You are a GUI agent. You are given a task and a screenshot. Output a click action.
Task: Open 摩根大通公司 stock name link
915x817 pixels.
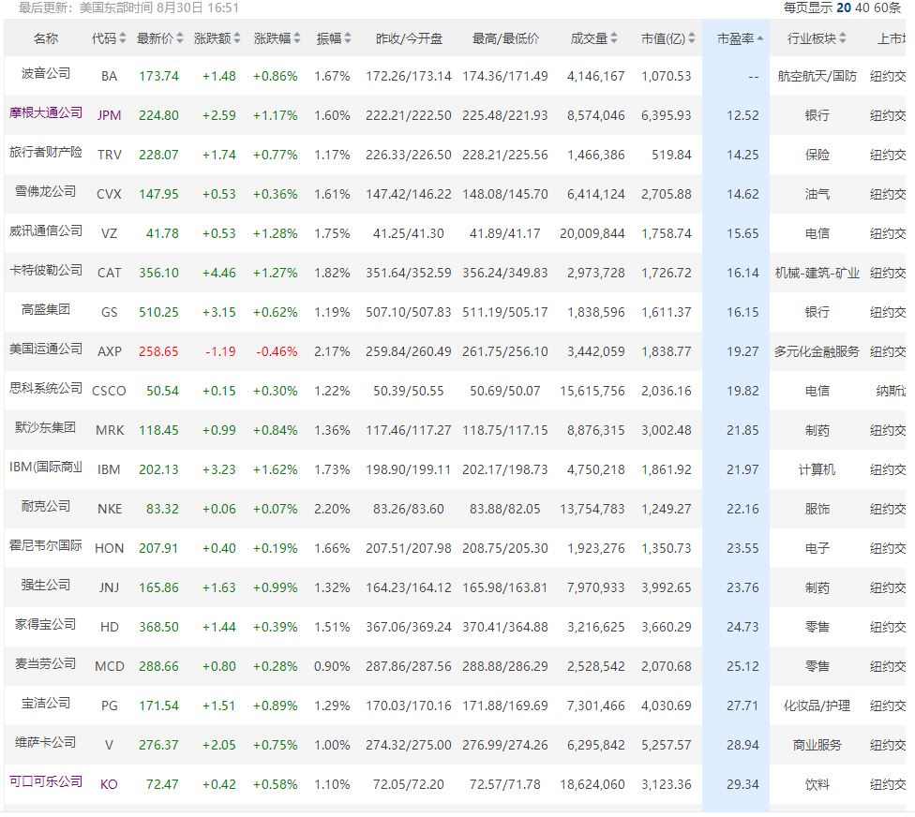pyautogui.click(x=46, y=112)
